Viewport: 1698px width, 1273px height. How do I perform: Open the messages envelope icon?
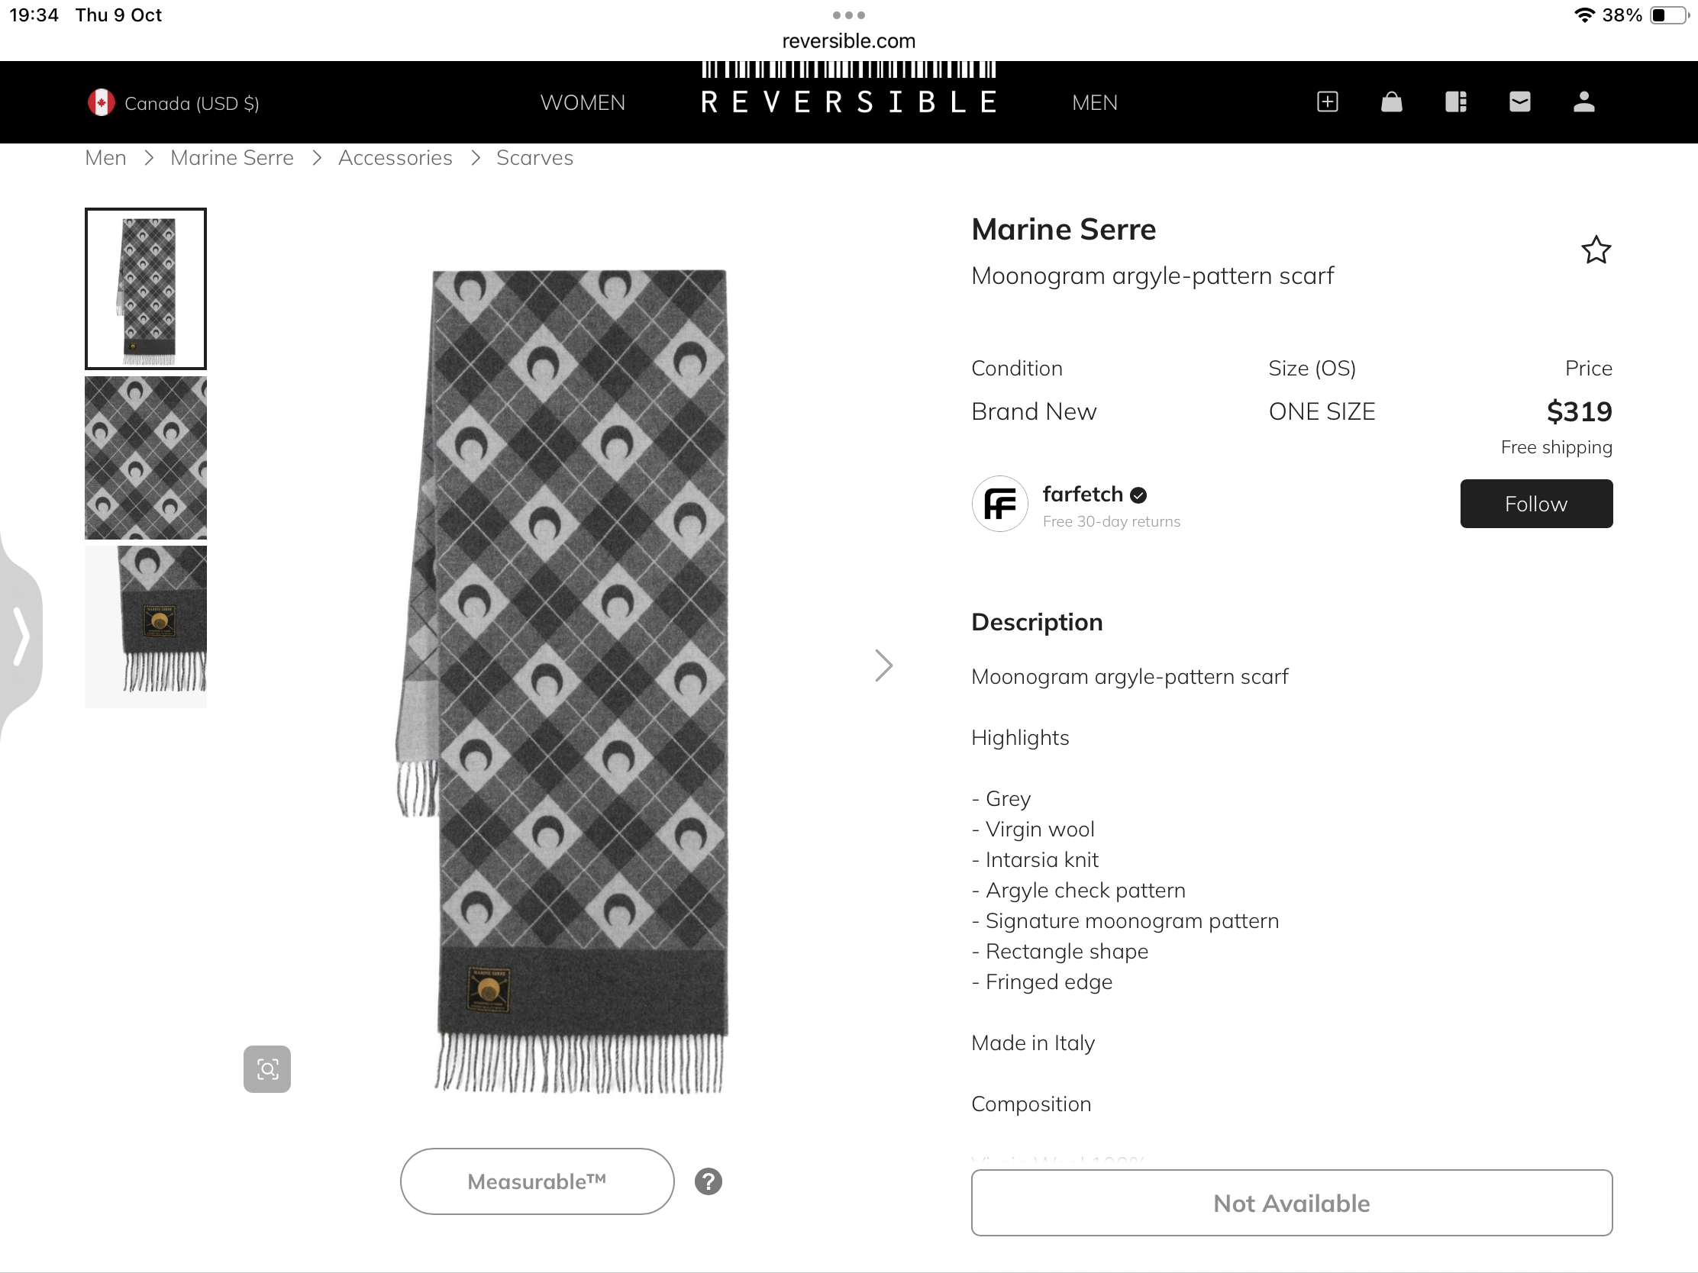pos(1519,102)
